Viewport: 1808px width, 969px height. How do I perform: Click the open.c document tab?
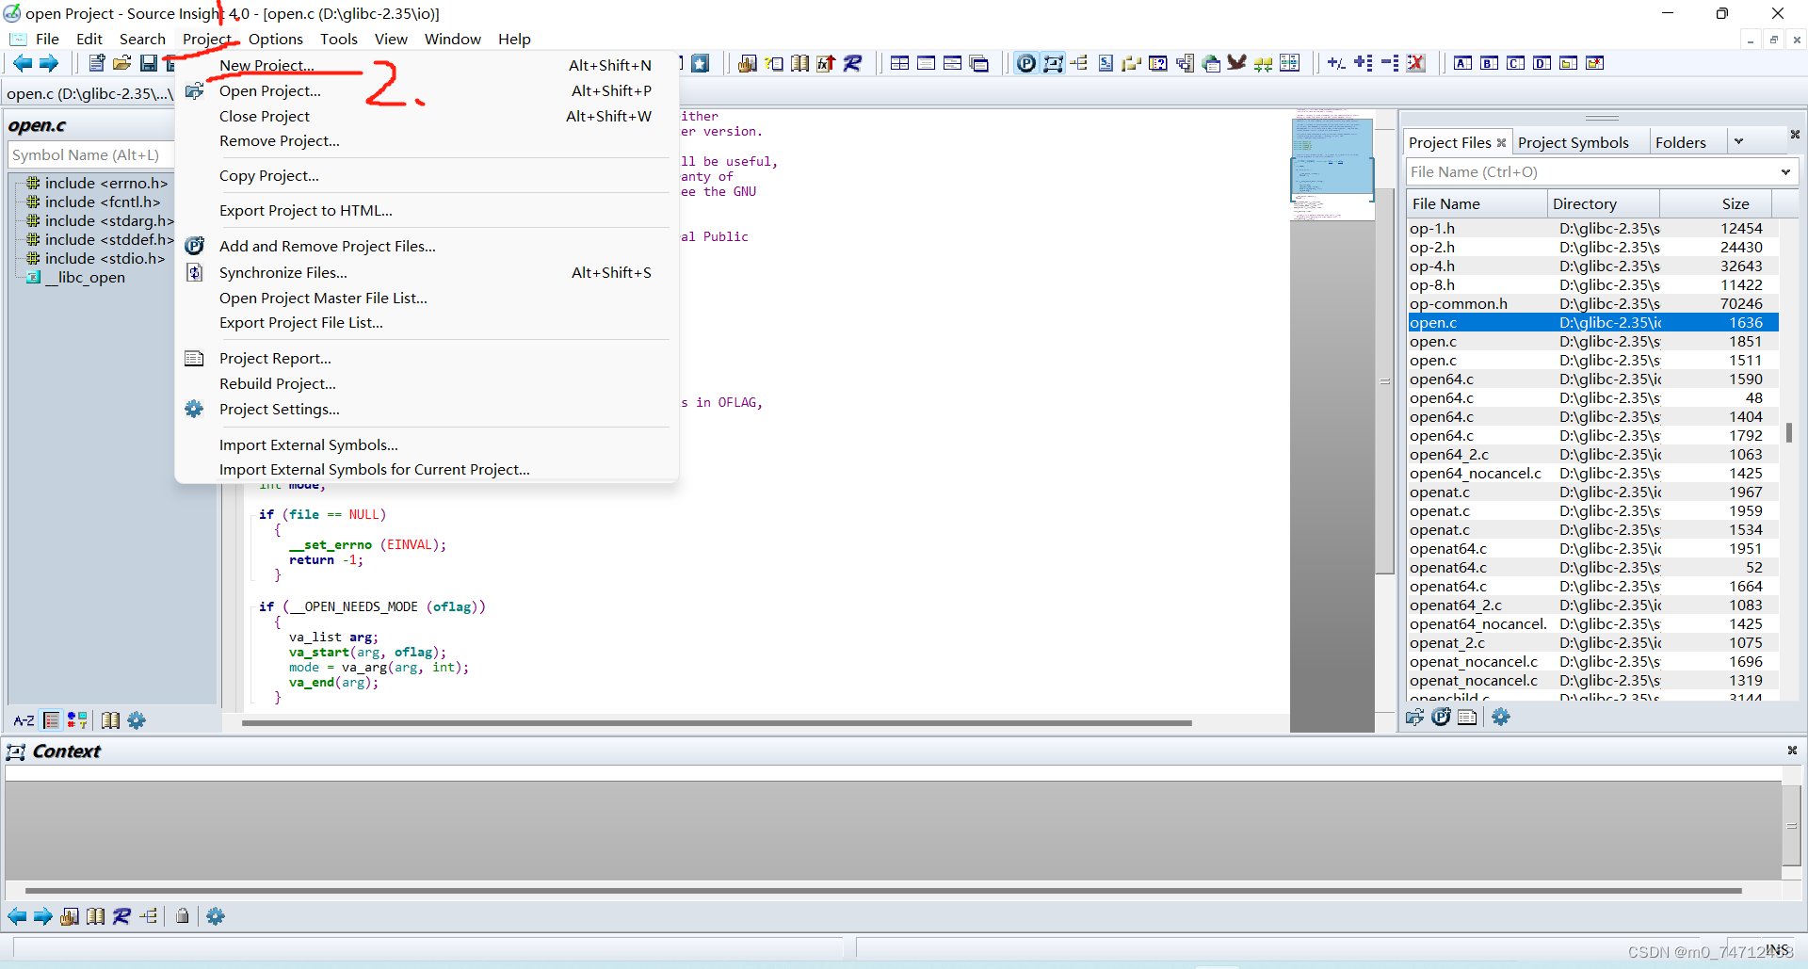(89, 93)
